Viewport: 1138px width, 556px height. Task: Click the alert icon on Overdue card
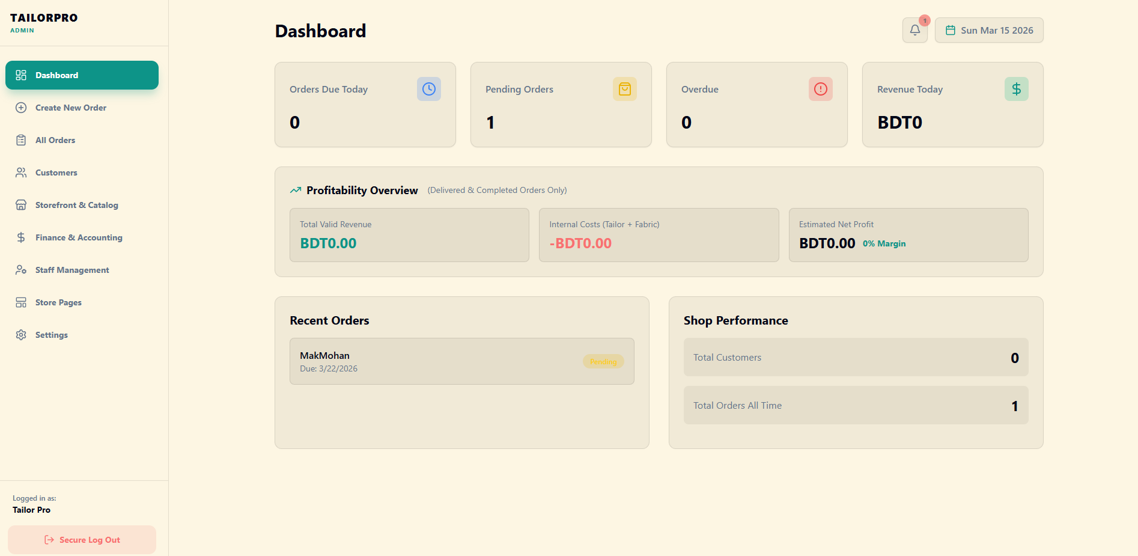pos(820,89)
